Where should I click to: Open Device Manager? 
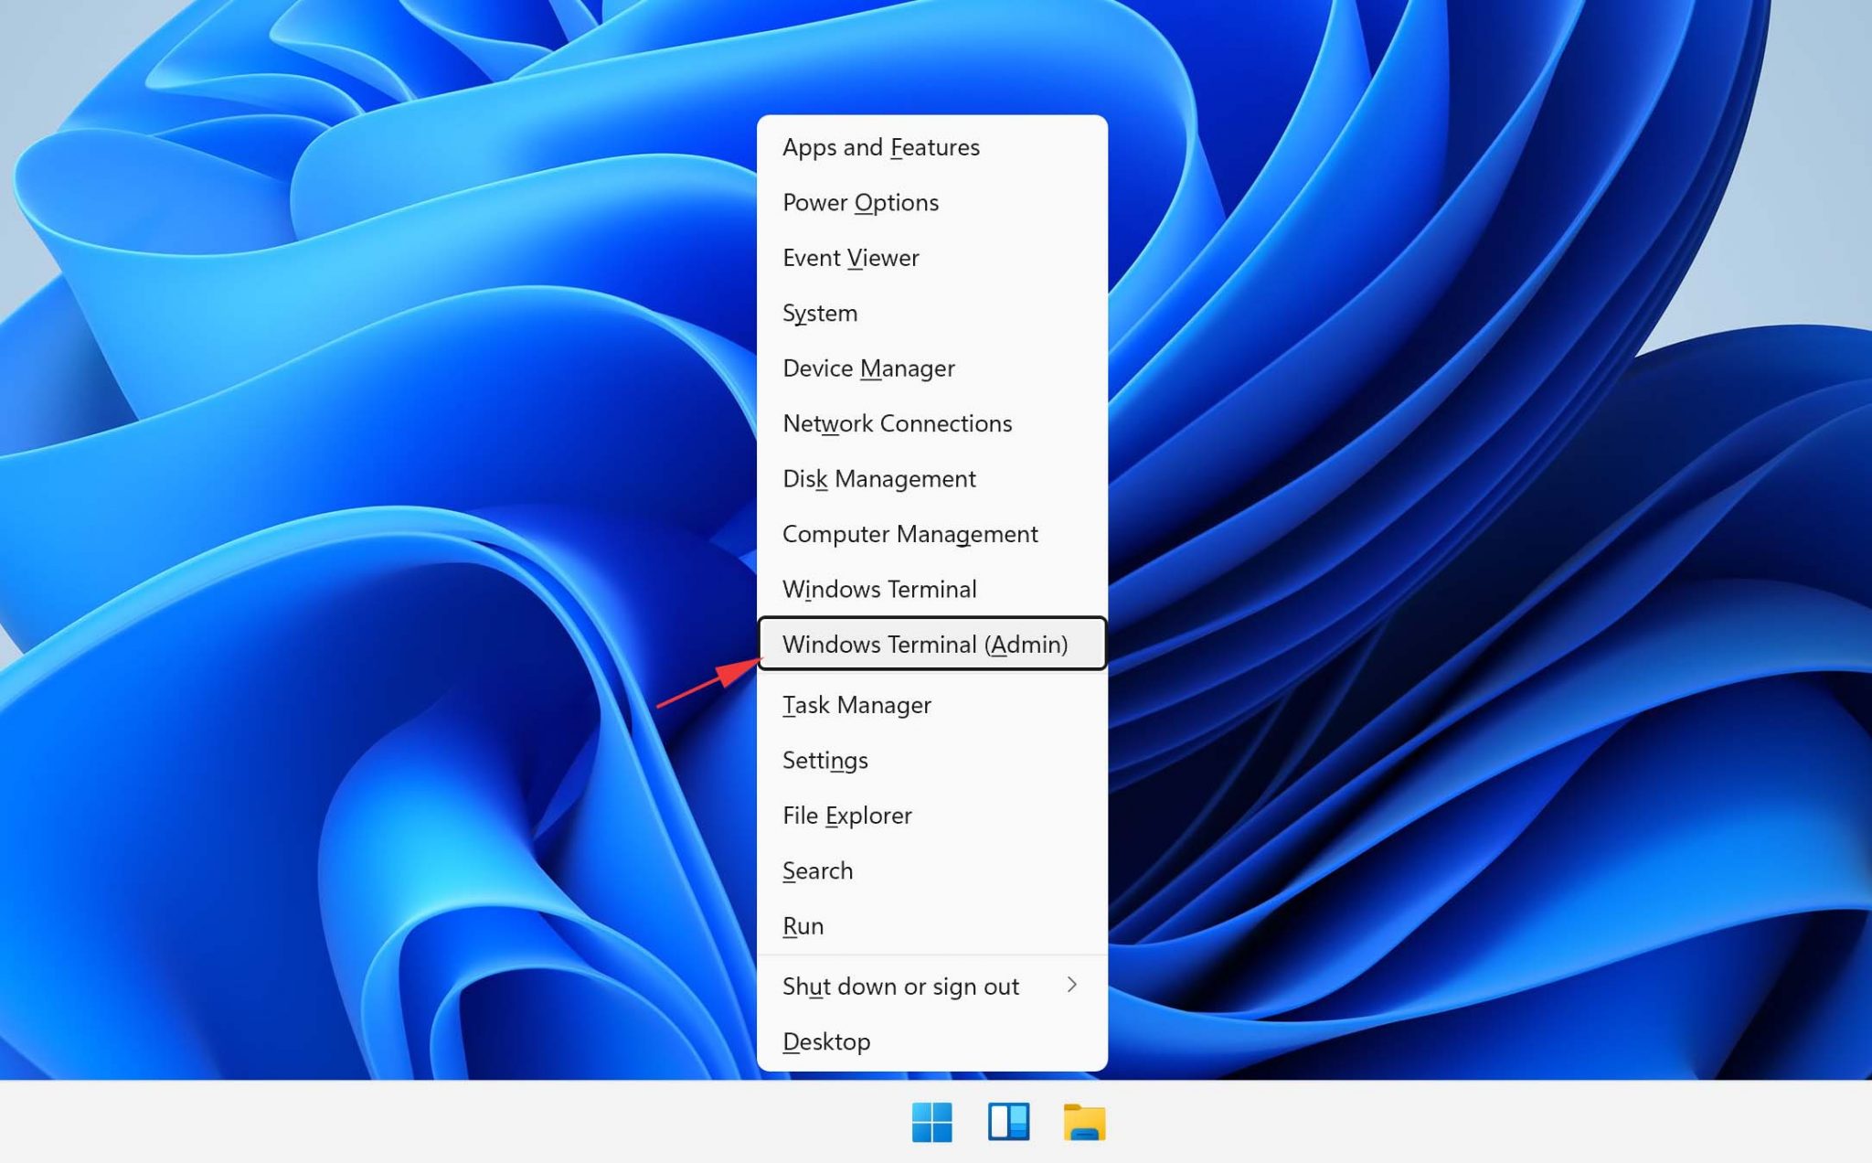click(x=869, y=368)
